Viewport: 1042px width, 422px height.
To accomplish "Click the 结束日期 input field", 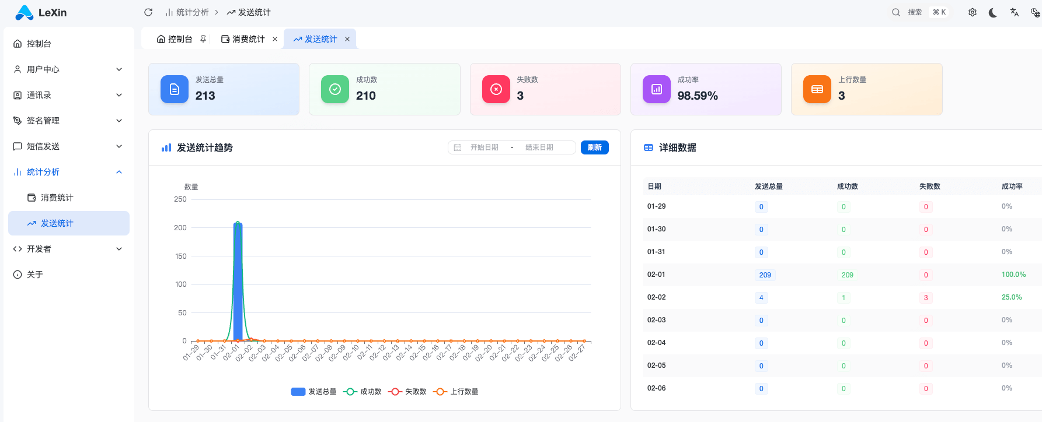I will click(x=539, y=147).
